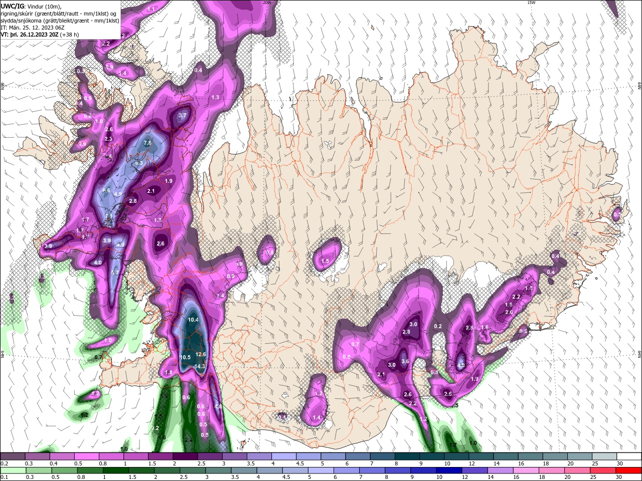Click the 14.3 precipitation value on the map

200,366
